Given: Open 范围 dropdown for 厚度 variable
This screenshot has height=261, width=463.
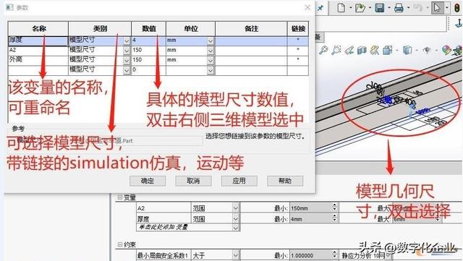Looking at the screenshot, I should (x=235, y=219).
